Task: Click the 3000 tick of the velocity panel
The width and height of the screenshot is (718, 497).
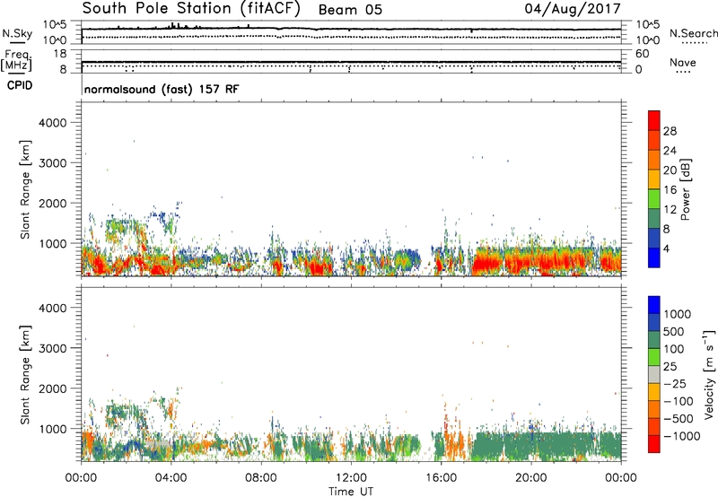Action: coord(52,348)
